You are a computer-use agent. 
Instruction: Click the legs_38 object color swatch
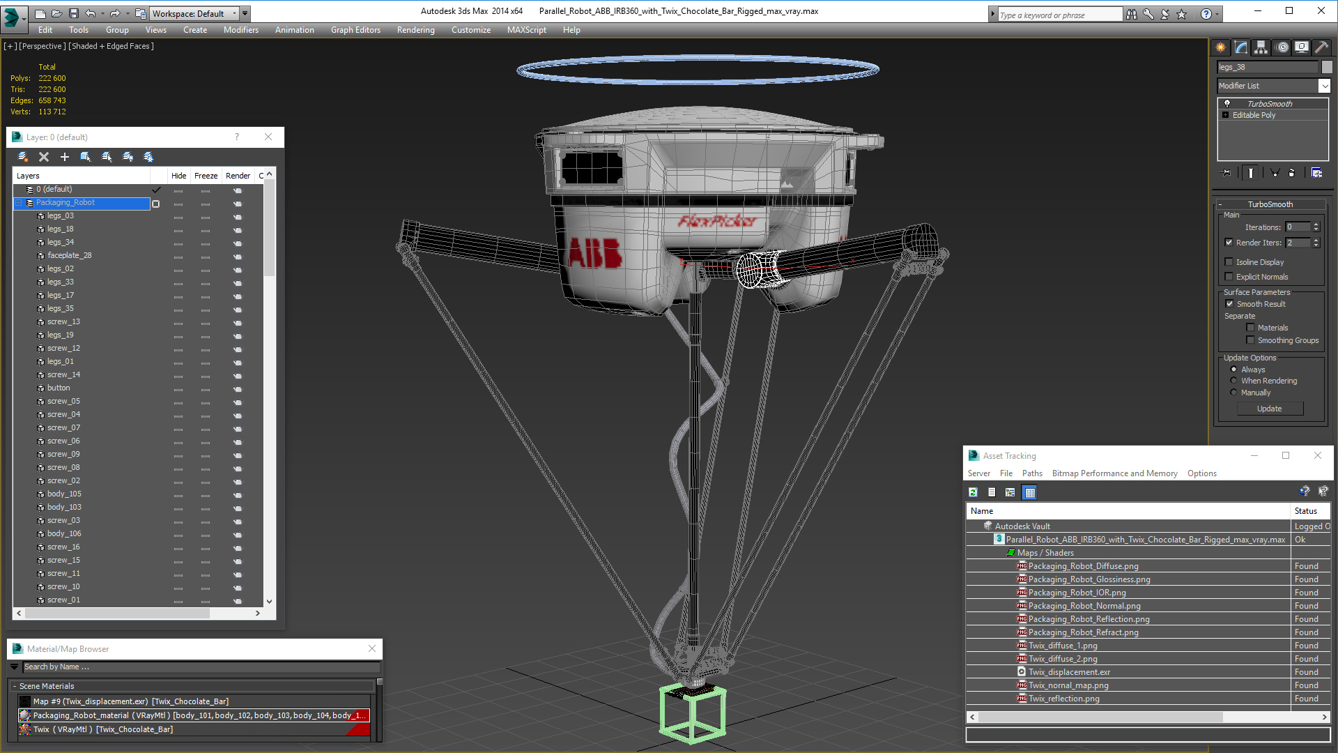coord(1327,67)
